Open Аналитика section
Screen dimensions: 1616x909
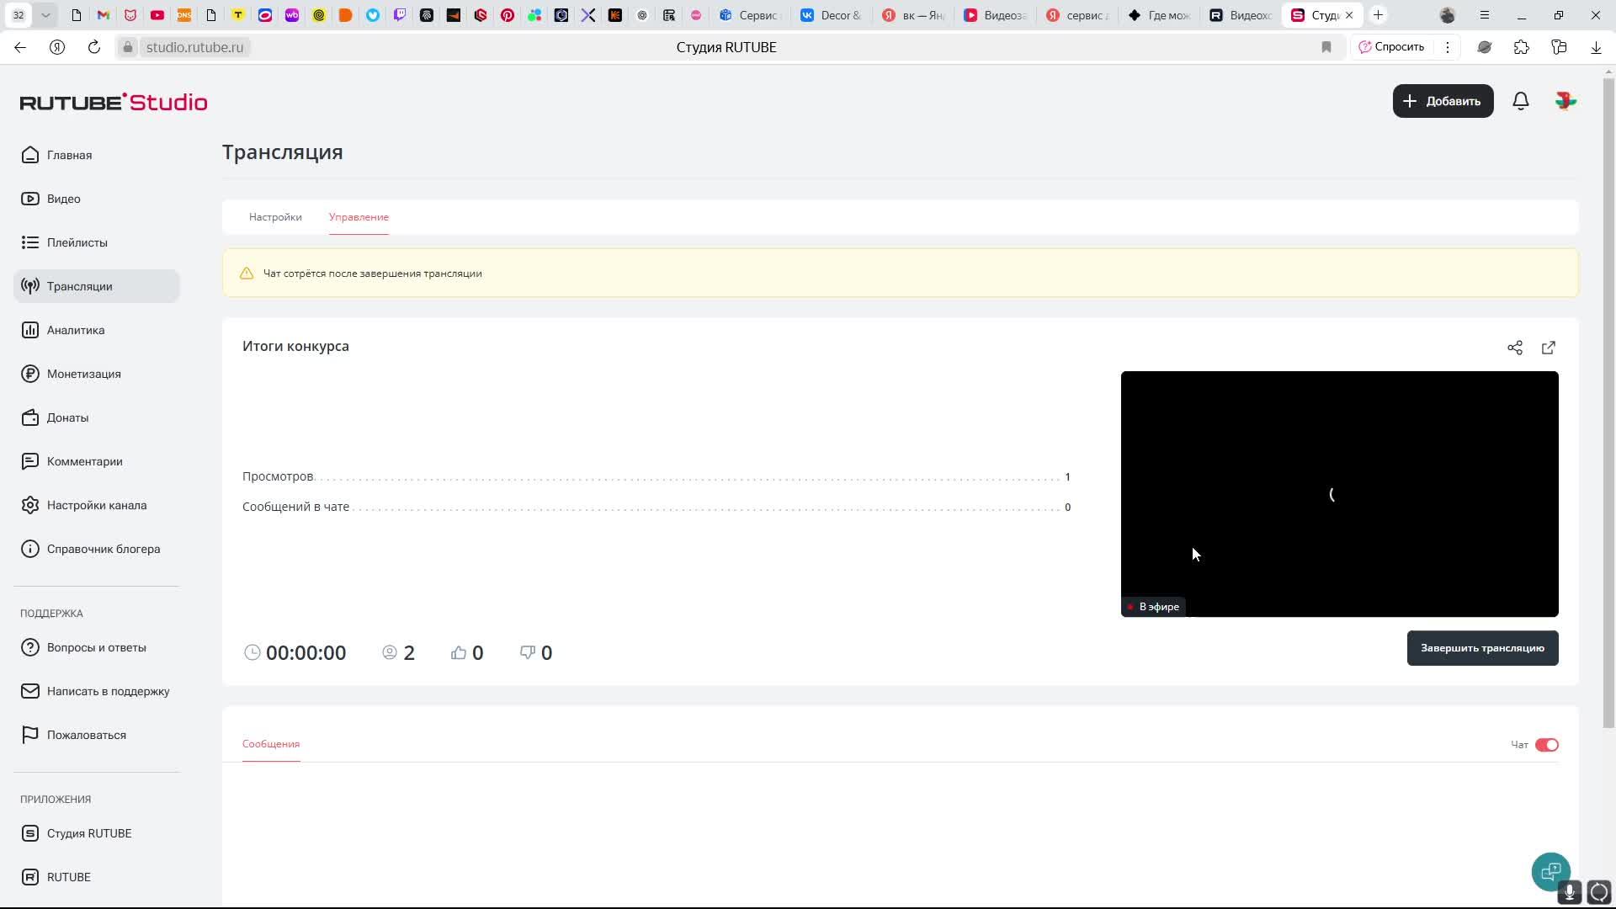(x=96, y=330)
